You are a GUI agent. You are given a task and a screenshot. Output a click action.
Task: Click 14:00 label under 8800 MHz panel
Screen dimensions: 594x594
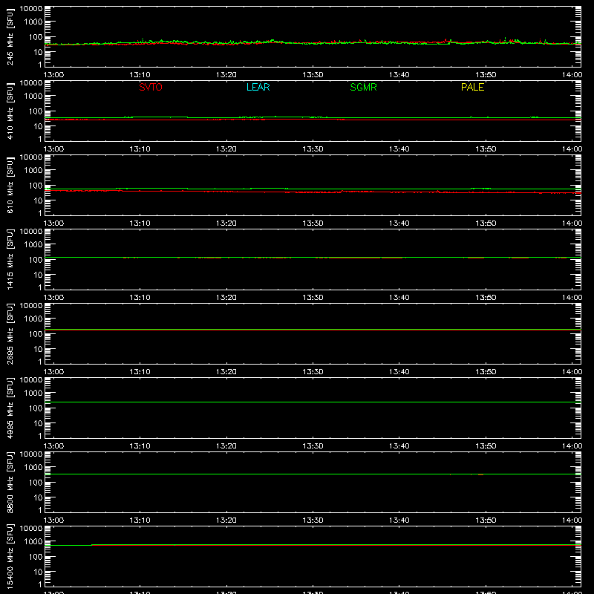pos(572,520)
